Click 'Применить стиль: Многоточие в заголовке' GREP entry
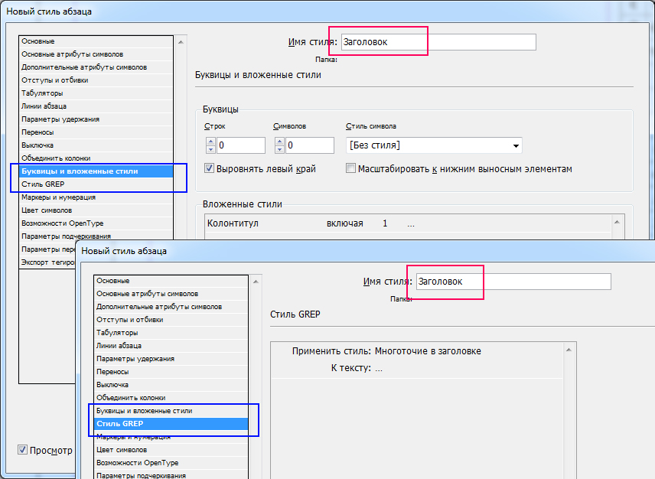 point(386,350)
